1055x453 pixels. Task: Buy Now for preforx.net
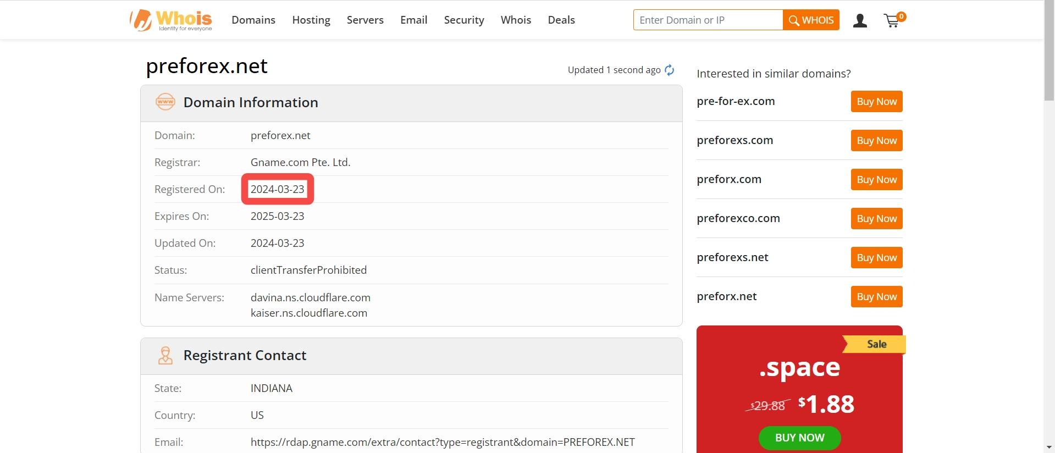tap(876, 296)
